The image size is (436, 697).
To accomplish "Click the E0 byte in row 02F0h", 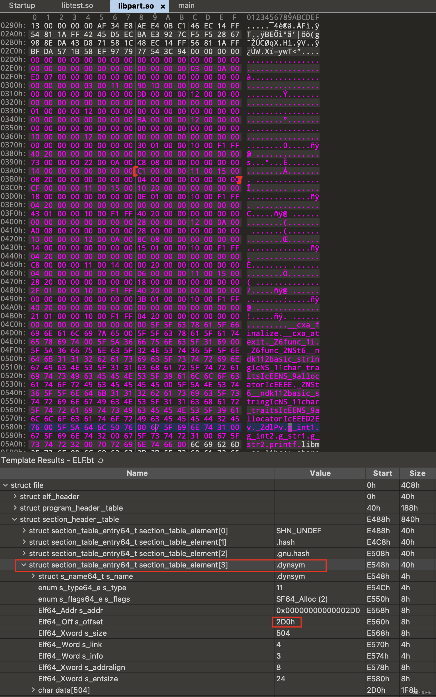I will click(x=35, y=77).
